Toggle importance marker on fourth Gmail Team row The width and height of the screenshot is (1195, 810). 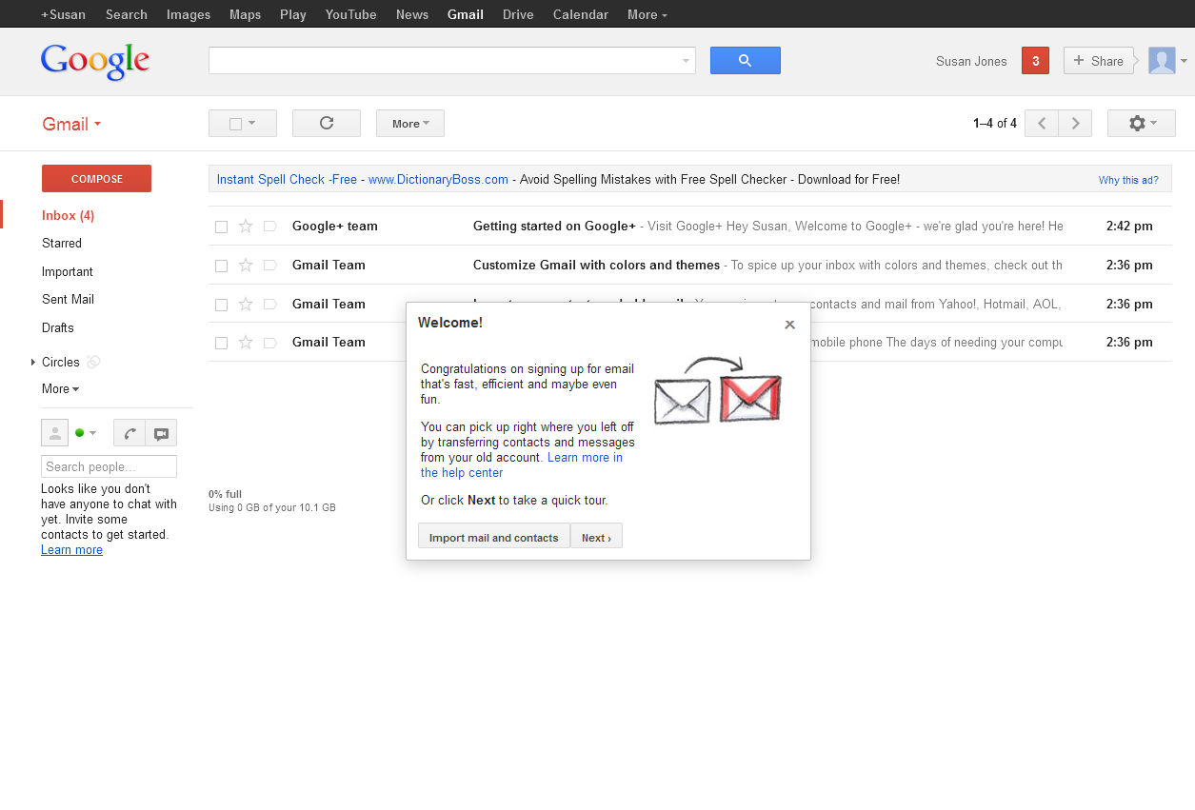coord(269,343)
